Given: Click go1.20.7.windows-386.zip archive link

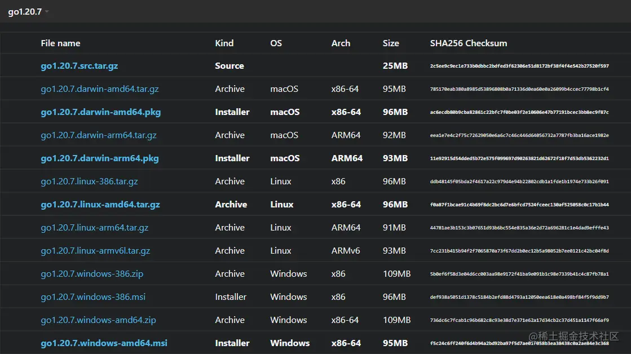Looking at the screenshot, I should click(x=92, y=274).
